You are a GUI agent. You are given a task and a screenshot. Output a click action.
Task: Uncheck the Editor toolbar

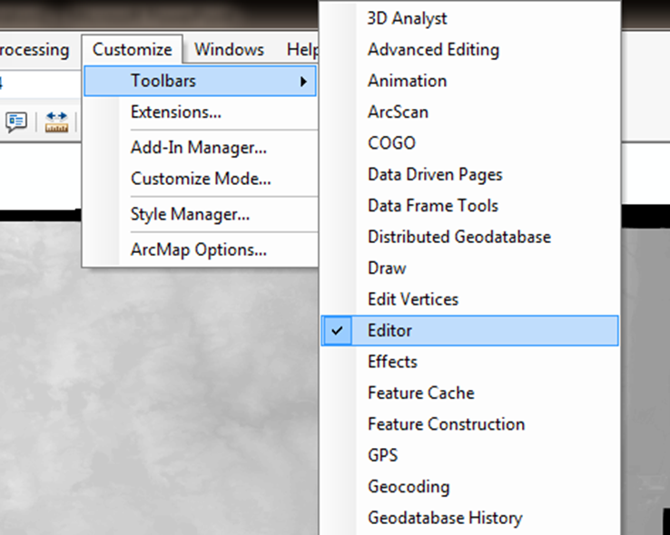point(469,331)
